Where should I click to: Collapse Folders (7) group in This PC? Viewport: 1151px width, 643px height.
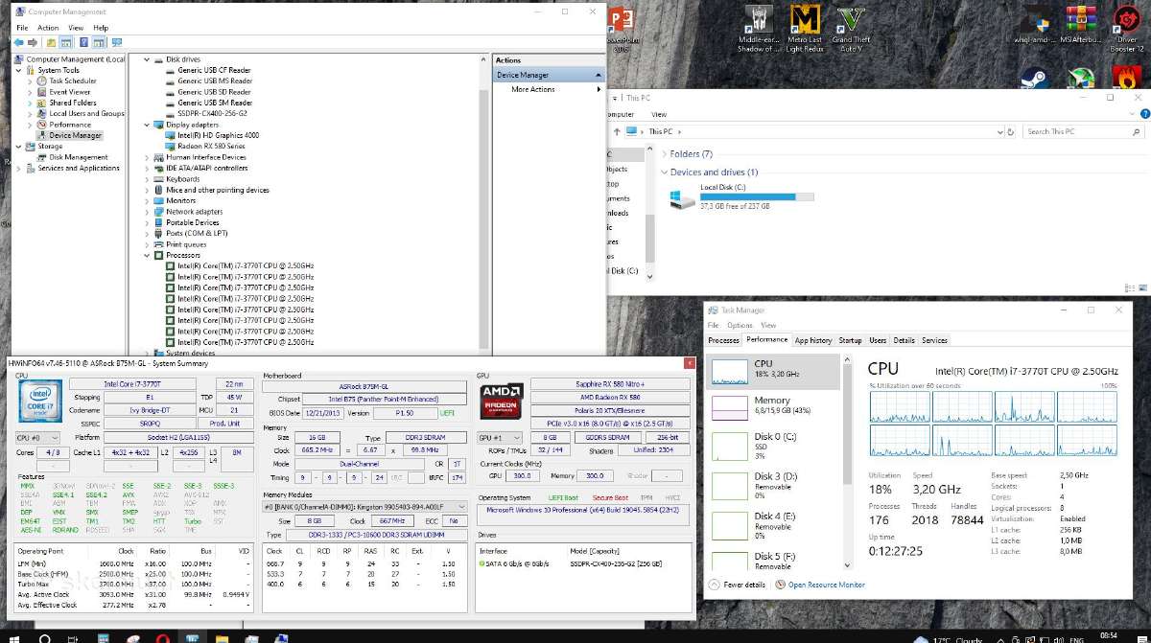665,153
